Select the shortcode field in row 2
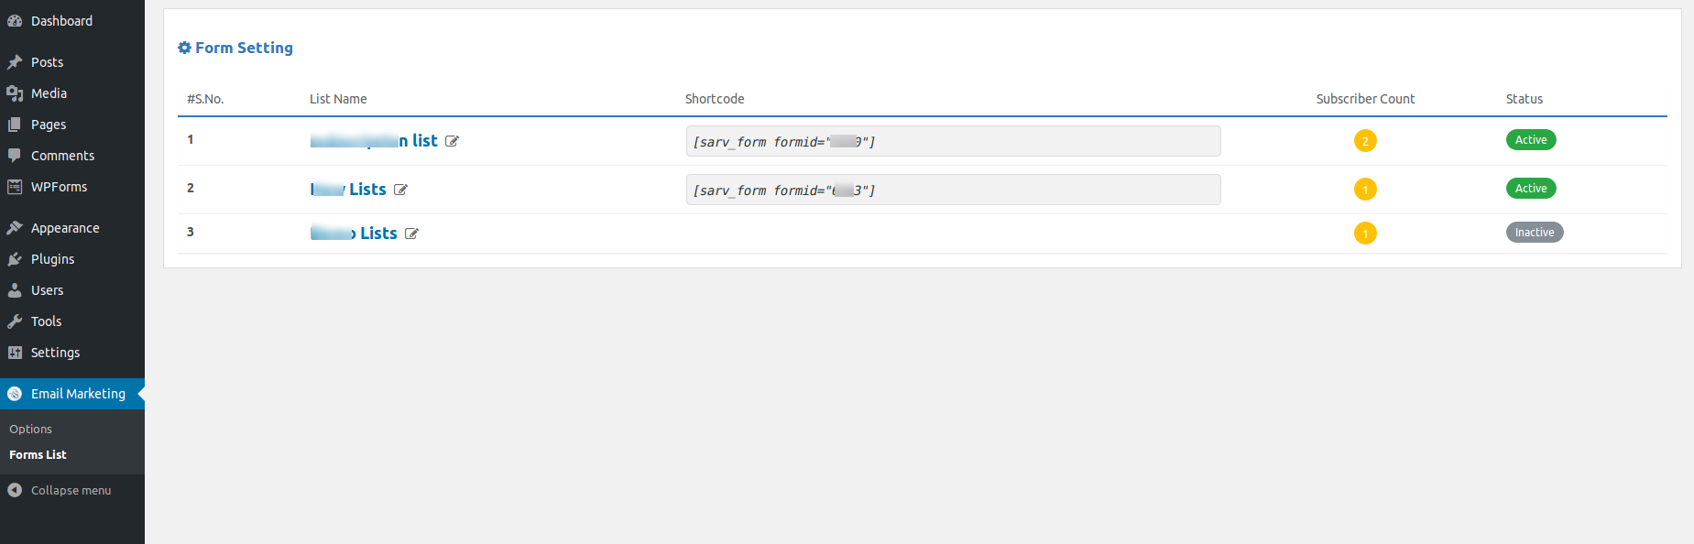The height and width of the screenshot is (544, 1694). tap(953, 190)
